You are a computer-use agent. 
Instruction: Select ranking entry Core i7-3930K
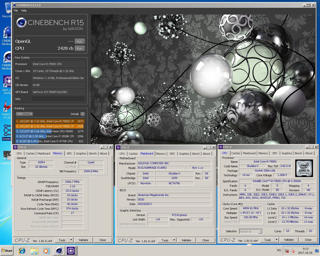(x=50, y=136)
